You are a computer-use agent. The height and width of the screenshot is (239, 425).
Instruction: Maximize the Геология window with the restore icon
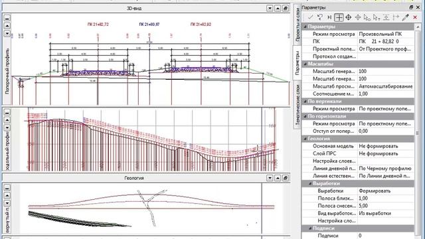point(285,178)
